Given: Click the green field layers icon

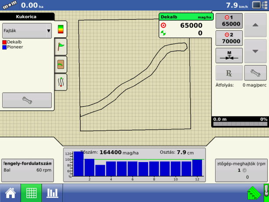Looking at the screenshot, I should click(254, 193).
